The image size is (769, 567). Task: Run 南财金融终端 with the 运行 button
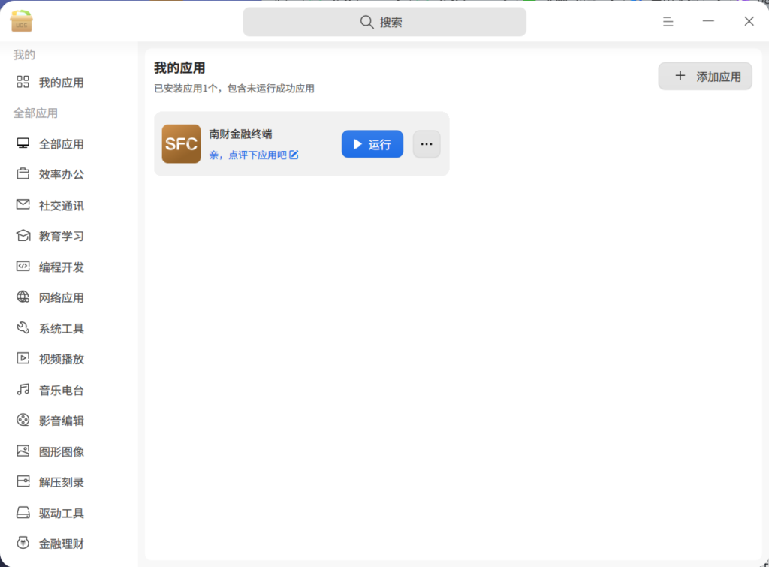coord(372,144)
